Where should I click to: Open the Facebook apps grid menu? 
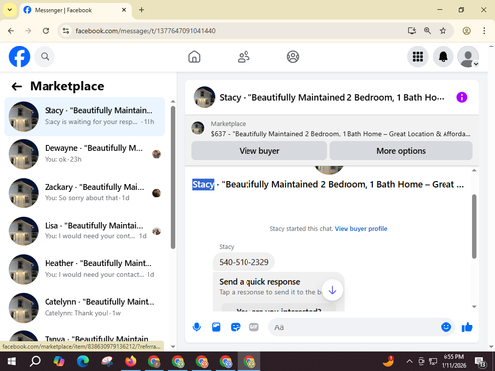tap(418, 57)
